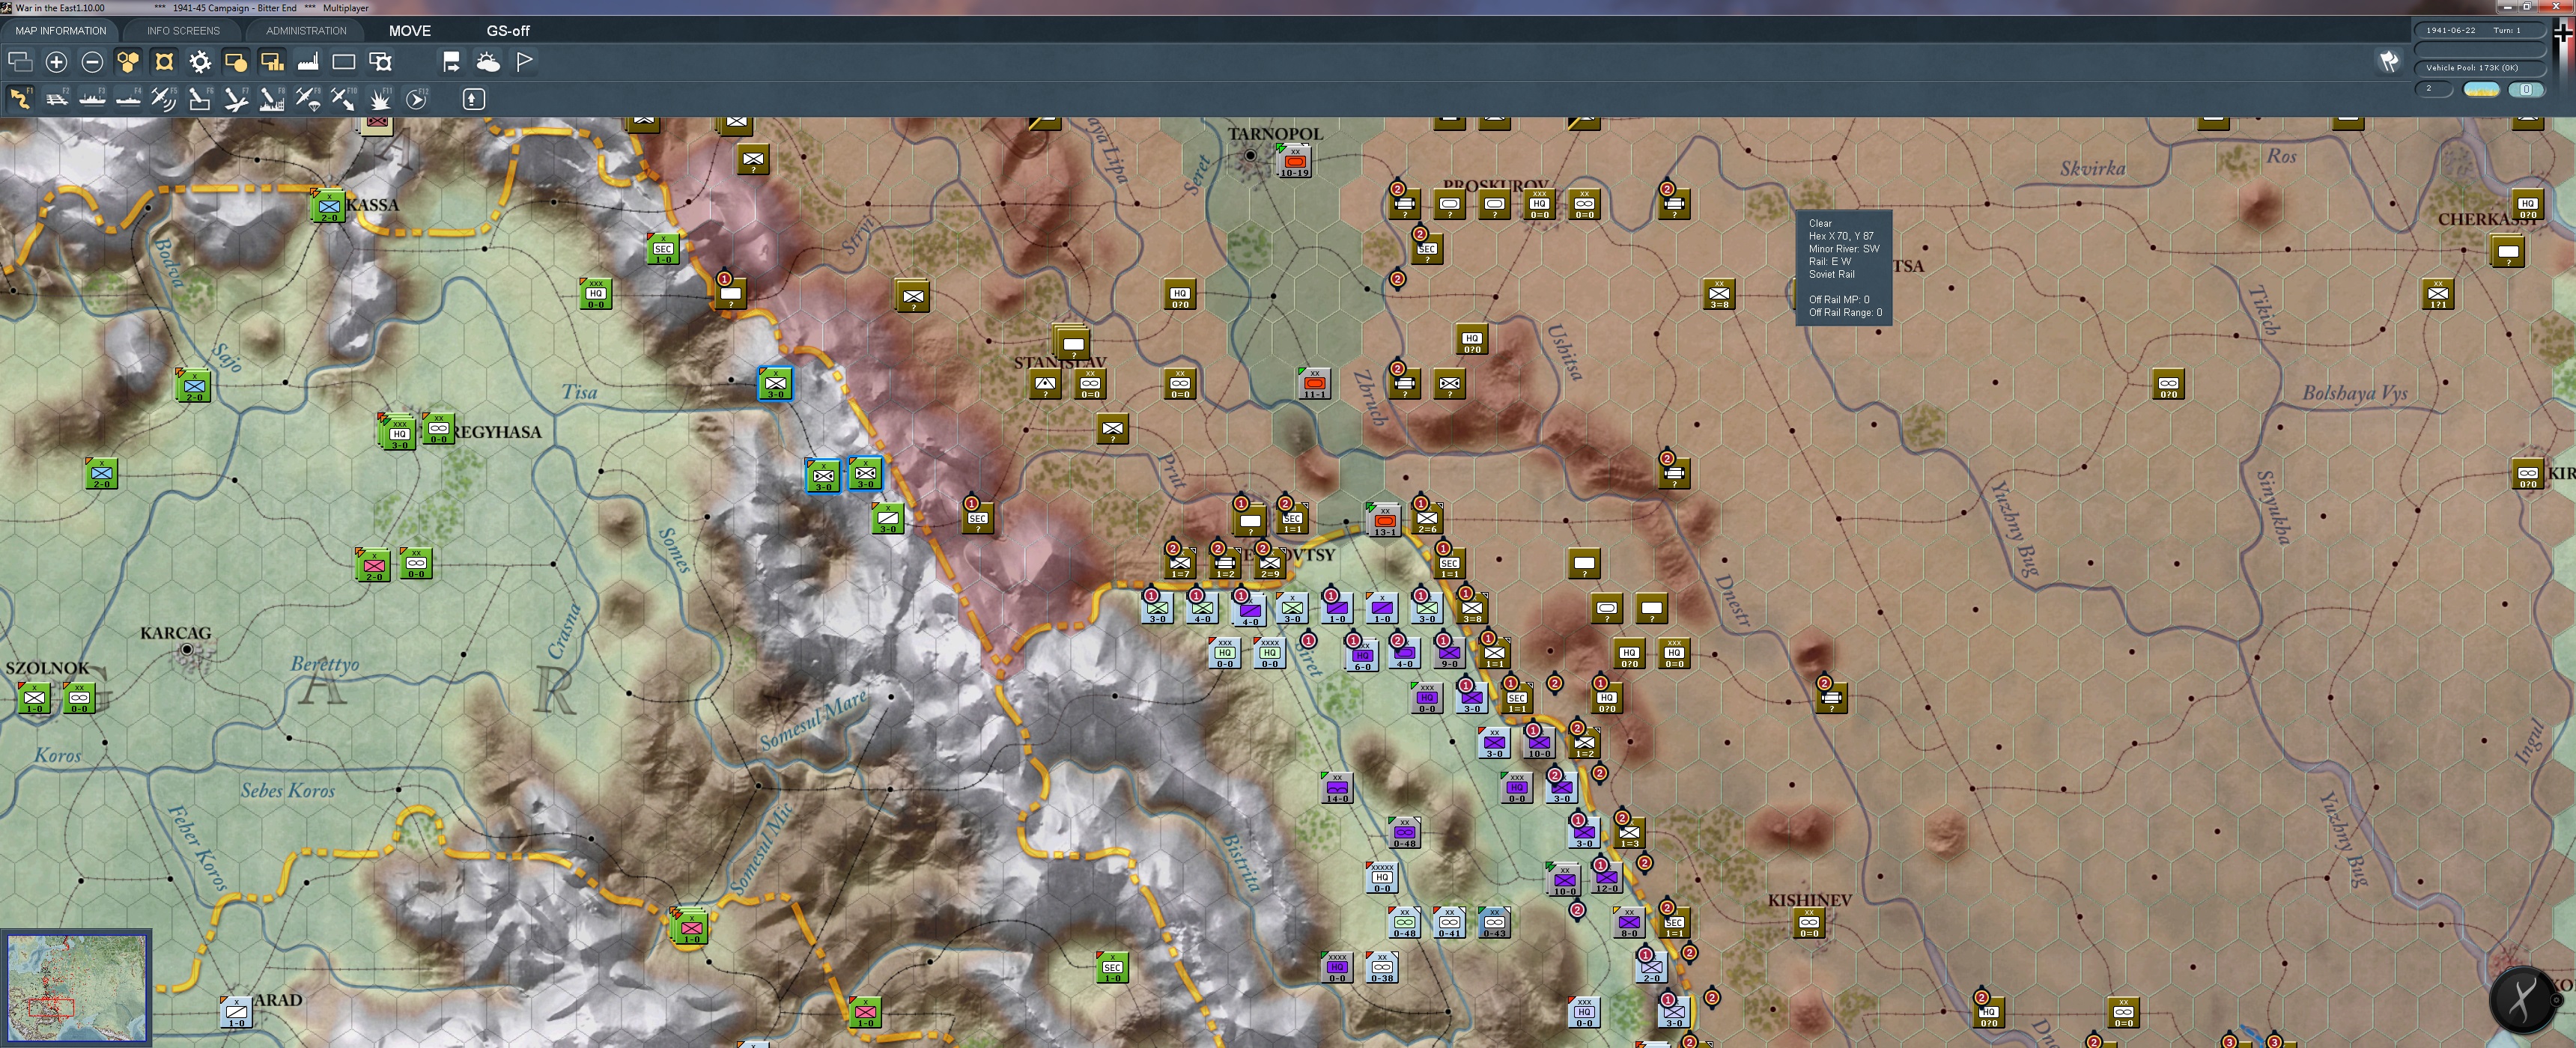The width and height of the screenshot is (2576, 1048).
Task: Select Air recon (F5) plane icon
Action: pyautogui.click(x=164, y=98)
